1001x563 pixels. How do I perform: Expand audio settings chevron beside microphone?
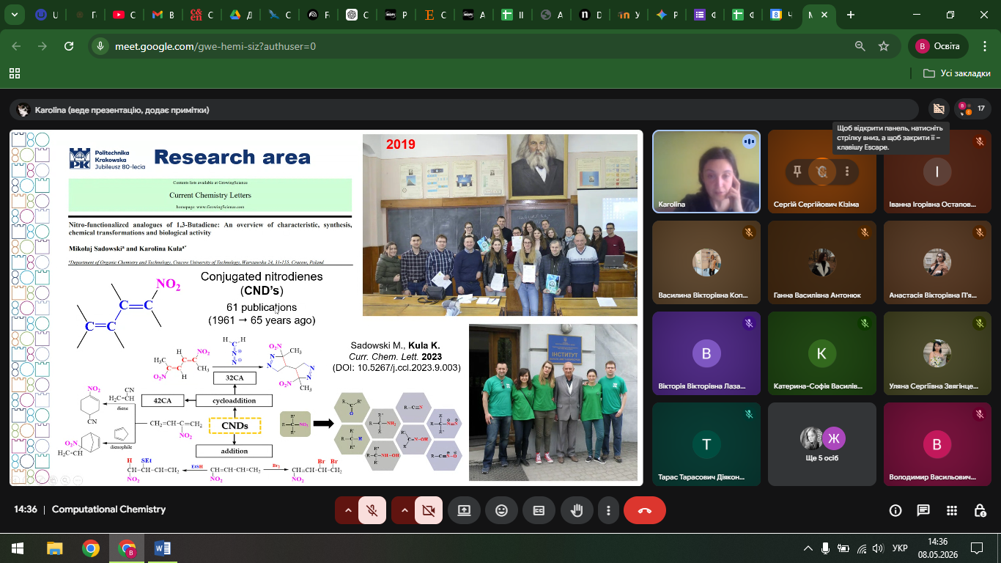pyautogui.click(x=347, y=510)
